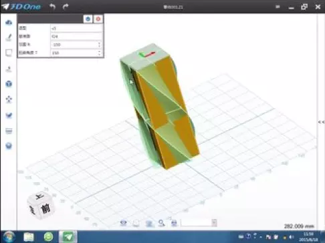Image resolution: width=325 pixels, height=243 pixels.
Task: Toggle visibility with the eye icon in bottom toolbar
Action: pyautogui.click(x=124, y=222)
